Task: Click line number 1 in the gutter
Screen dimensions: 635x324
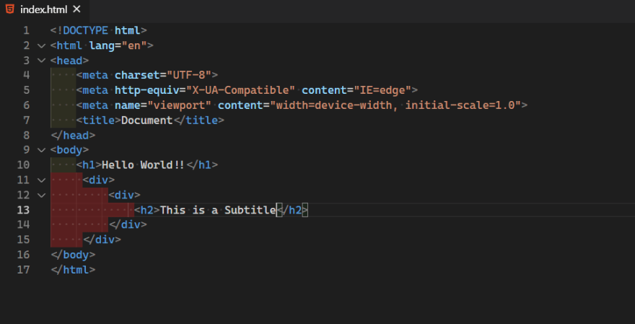Action: 26,31
